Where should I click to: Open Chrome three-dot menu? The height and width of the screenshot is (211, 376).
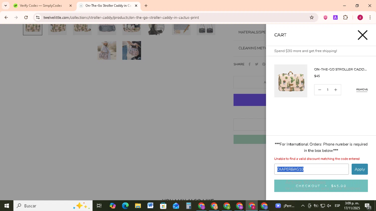point(370,17)
